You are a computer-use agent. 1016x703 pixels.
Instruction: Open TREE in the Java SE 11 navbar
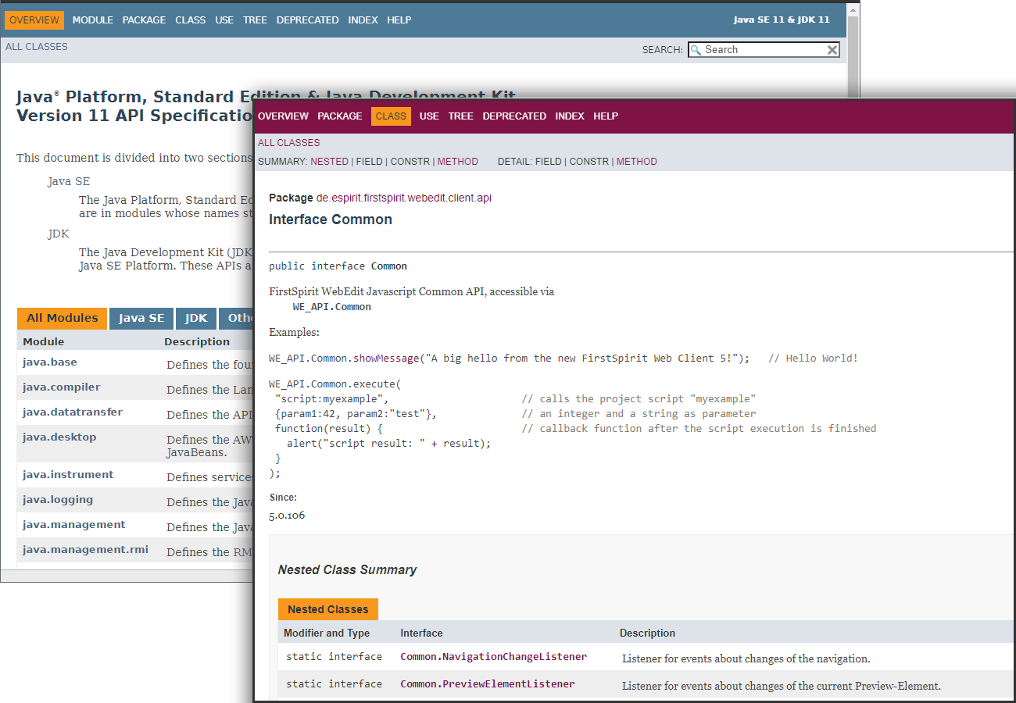coord(255,20)
